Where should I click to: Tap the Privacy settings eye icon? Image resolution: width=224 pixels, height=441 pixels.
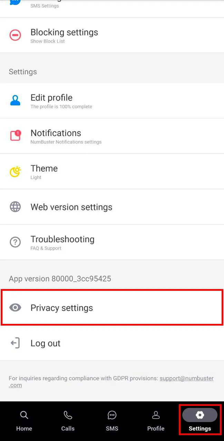click(x=15, y=308)
